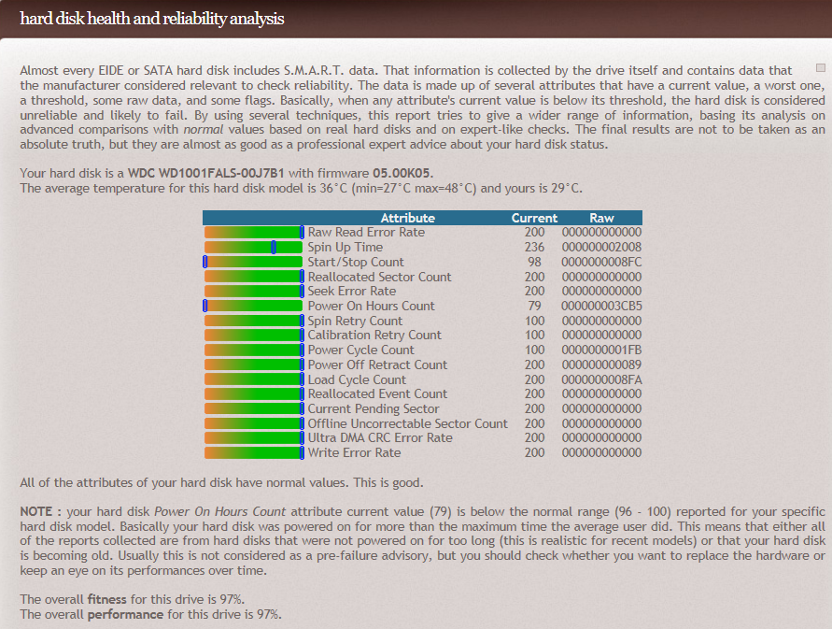832x629 pixels.
Task: Click the Reallocated Sector Count attribute name
Action: (379, 277)
